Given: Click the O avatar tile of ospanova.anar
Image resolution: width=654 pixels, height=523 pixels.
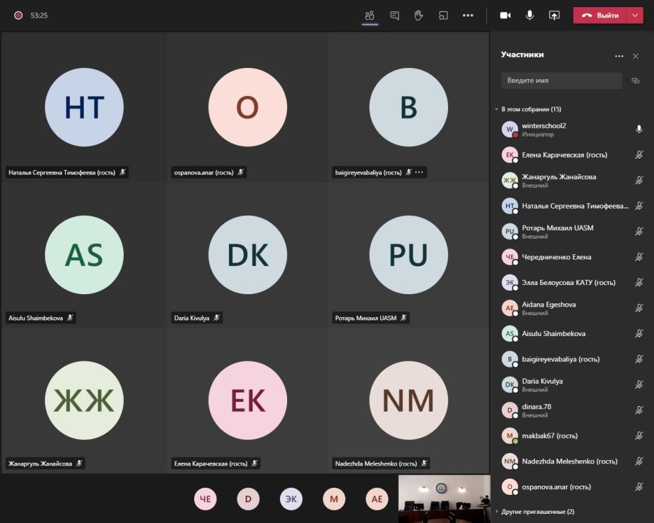Looking at the screenshot, I should 248,107.
